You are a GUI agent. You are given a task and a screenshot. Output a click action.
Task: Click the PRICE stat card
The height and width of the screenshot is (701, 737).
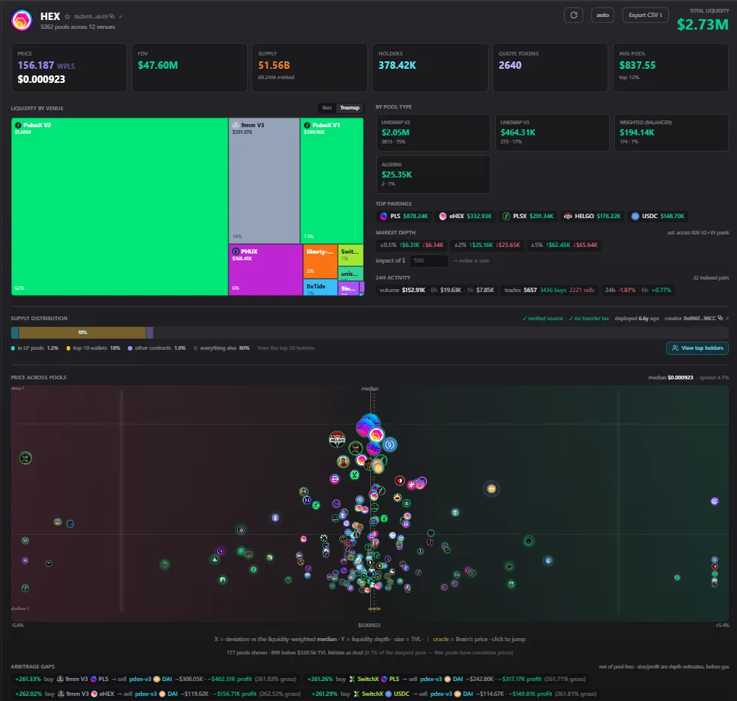[x=69, y=68]
